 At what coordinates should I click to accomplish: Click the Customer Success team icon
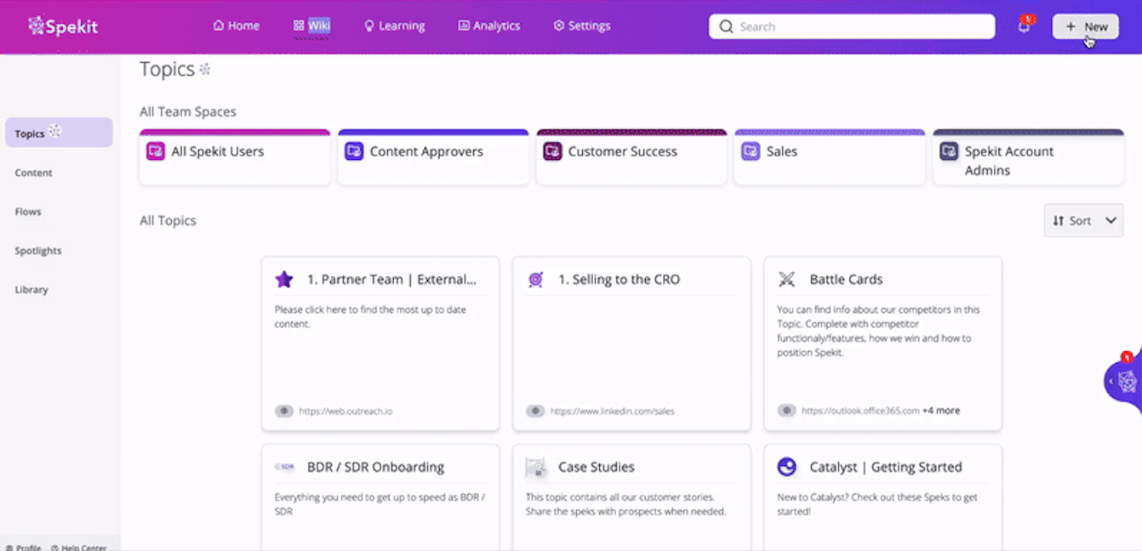pos(552,151)
